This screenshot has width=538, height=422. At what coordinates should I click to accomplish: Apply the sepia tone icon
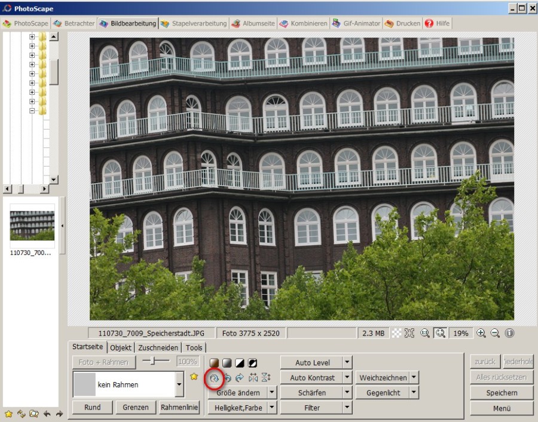click(x=215, y=363)
